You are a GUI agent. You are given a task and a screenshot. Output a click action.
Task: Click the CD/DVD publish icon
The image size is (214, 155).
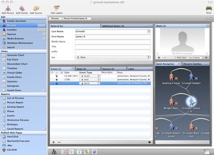(4, 150)
